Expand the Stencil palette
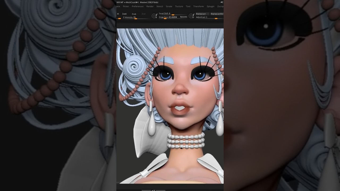340x191 pixels. (160, 6)
